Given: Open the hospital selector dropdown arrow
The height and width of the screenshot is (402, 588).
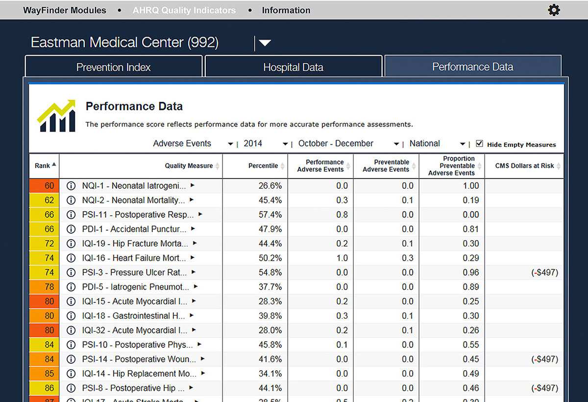Looking at the screenshot, I should 265,43.
